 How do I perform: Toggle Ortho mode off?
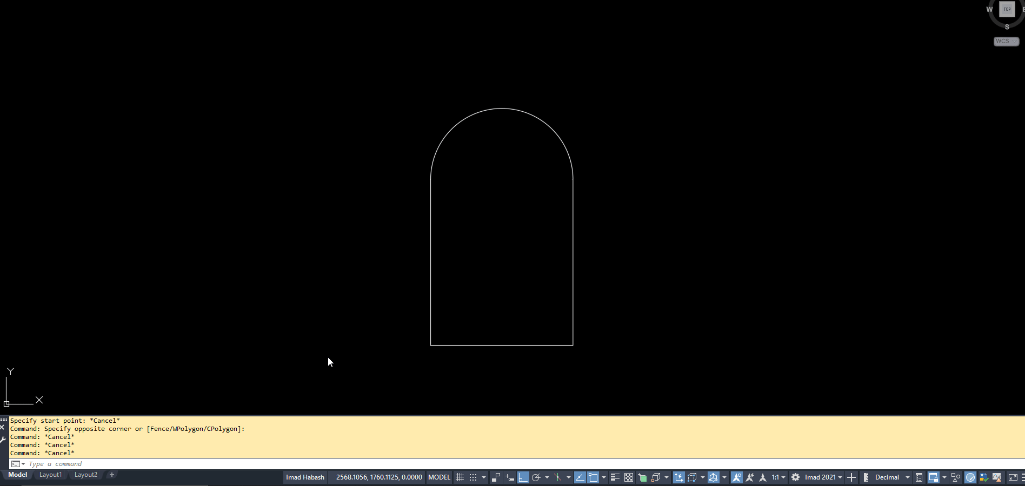tap(523, 477)
